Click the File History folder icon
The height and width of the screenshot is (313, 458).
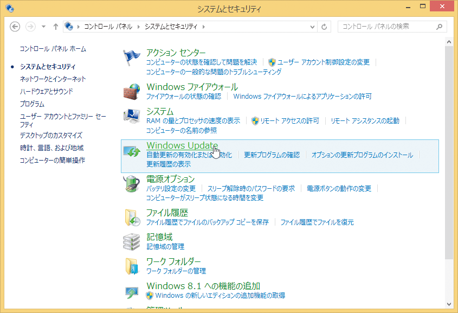click(x=132, y=218)
